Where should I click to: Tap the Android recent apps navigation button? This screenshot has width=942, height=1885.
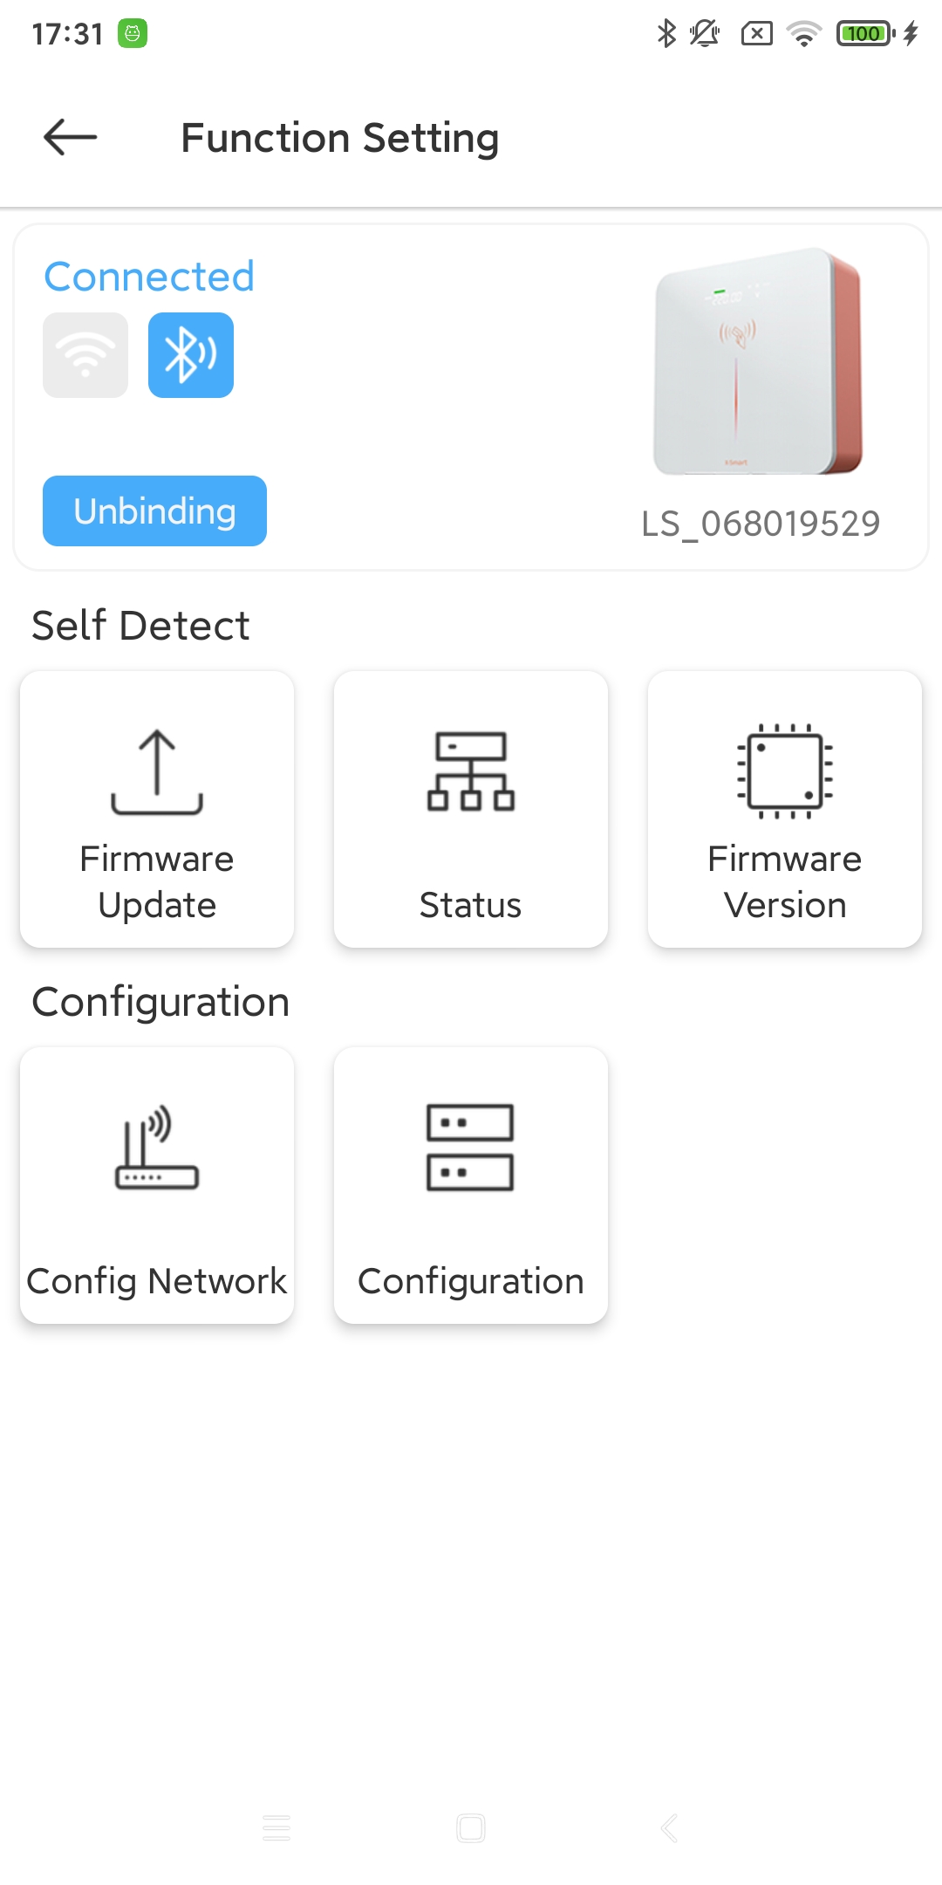[x=276, y=1827]
